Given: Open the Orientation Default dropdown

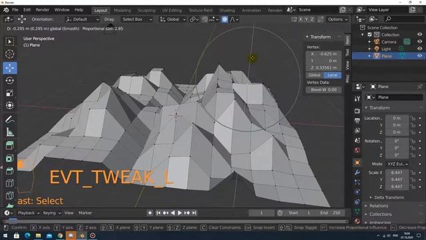Looking at the screenshot, I should point(83,19).
